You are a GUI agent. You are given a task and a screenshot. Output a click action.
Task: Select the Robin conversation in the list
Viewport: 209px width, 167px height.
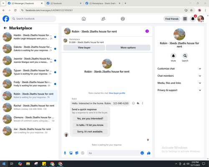29,96
